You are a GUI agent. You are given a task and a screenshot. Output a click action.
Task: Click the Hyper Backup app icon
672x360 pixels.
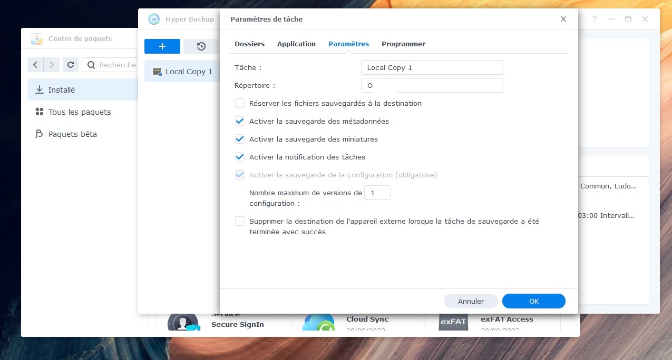154,19
